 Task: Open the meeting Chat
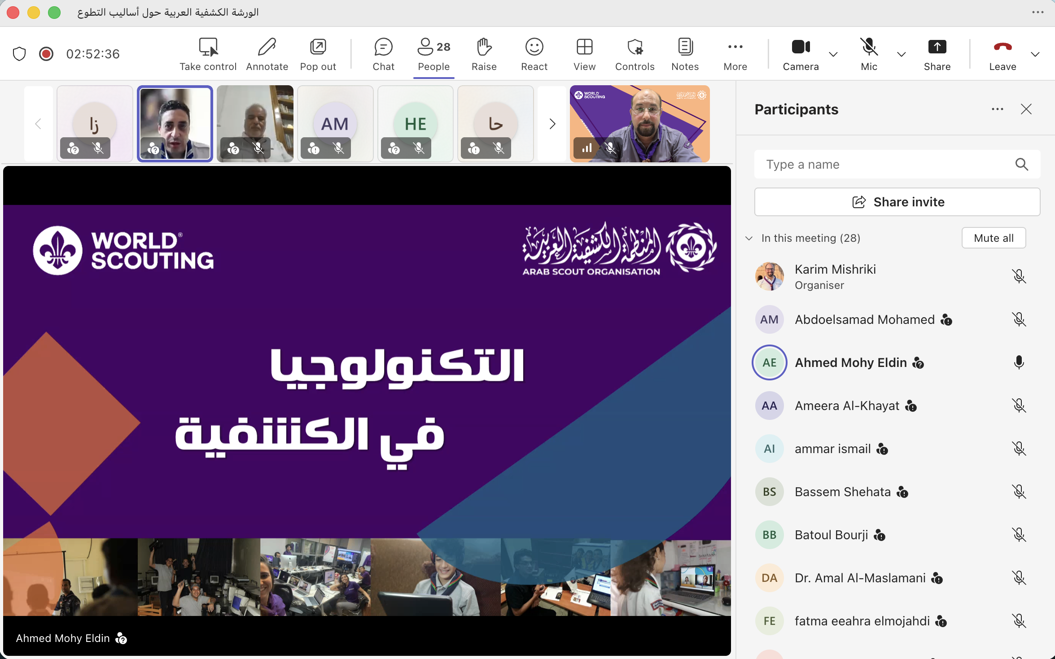click(383, 54)
